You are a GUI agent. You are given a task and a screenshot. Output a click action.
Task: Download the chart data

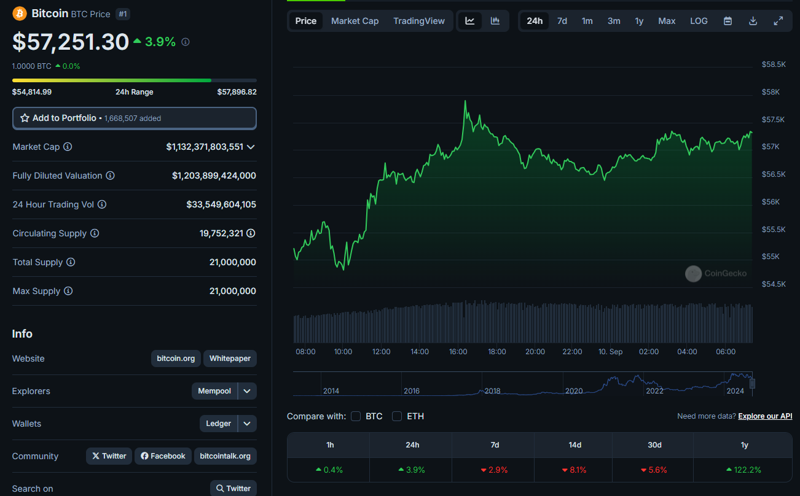pos(753,21)
